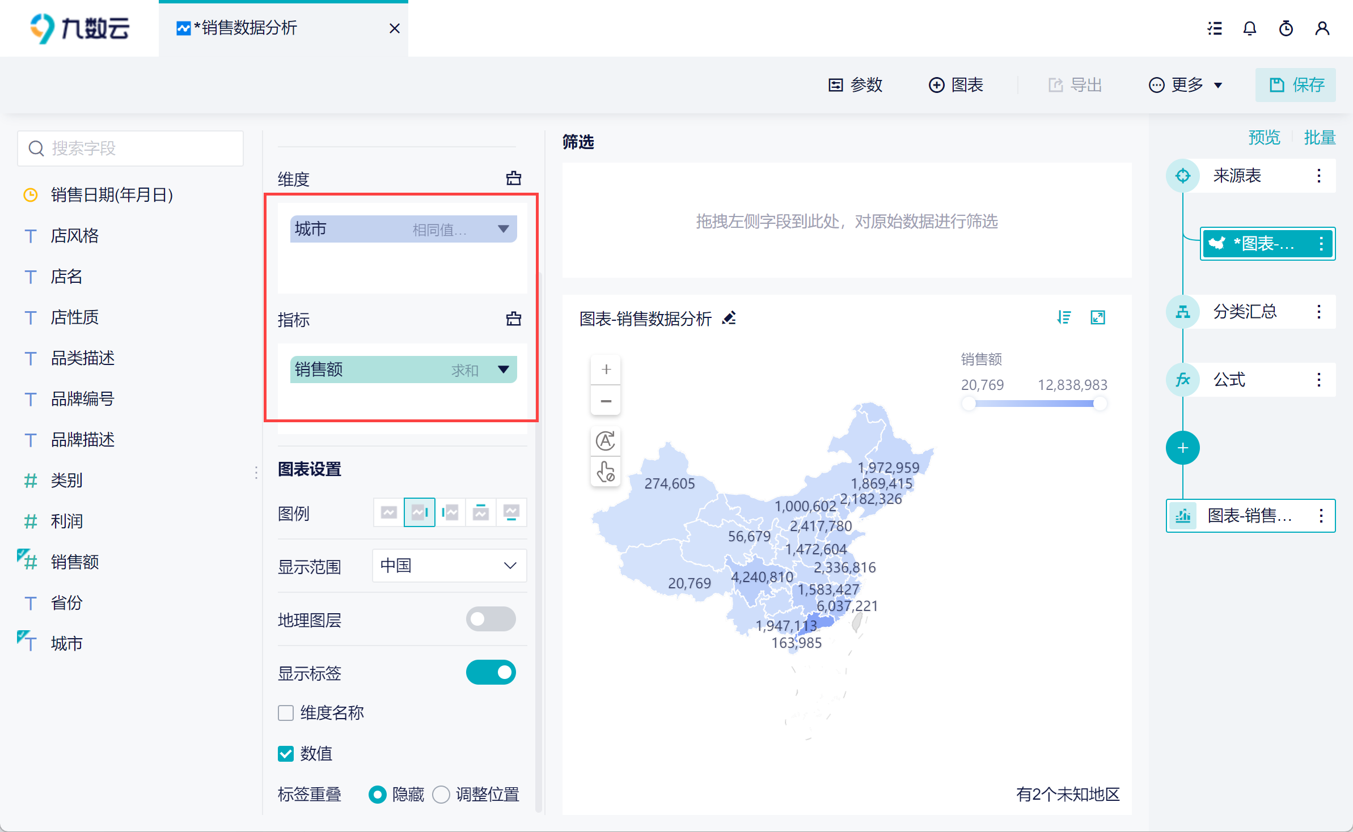The height and width of the screenshot is (832, 1353).
Task: Click the map zoom-out minus button
Action: pyautogui.click(x=606, y=401)
